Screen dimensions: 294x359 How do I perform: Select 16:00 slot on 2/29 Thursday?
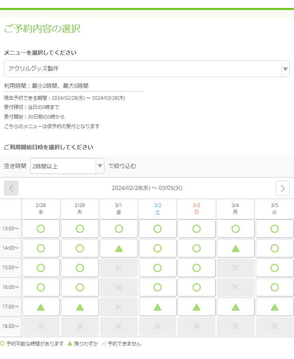(80, 287)
